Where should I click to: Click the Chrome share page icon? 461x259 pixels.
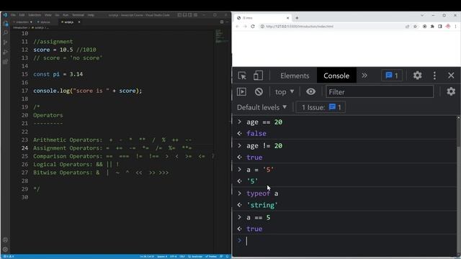(x=407, y=27)
